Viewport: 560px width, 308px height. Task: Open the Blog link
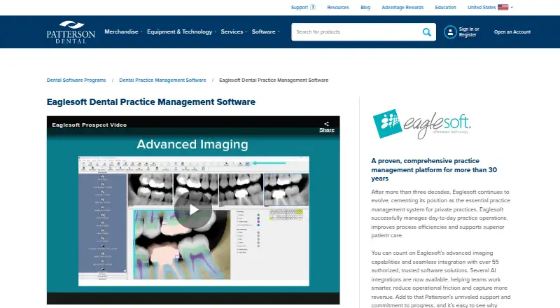[x=365, y=7]
